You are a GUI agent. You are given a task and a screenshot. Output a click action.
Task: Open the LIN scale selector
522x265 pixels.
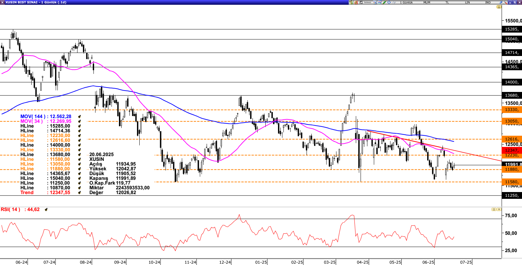(x=467, y=2)
